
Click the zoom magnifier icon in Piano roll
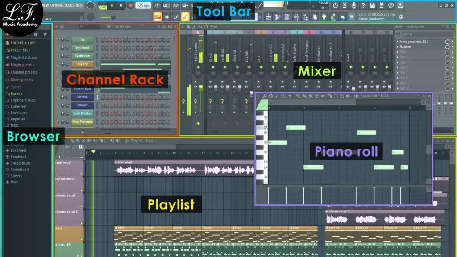[342, 96]
